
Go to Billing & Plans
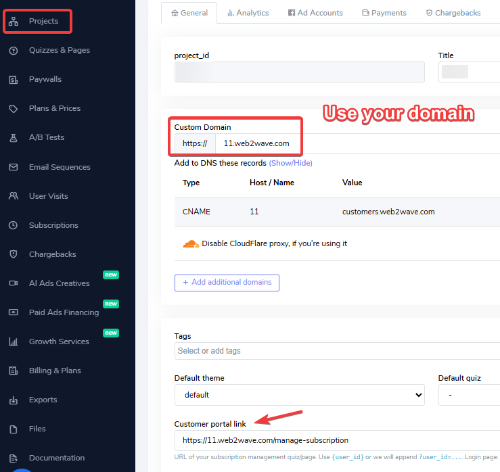55,371
